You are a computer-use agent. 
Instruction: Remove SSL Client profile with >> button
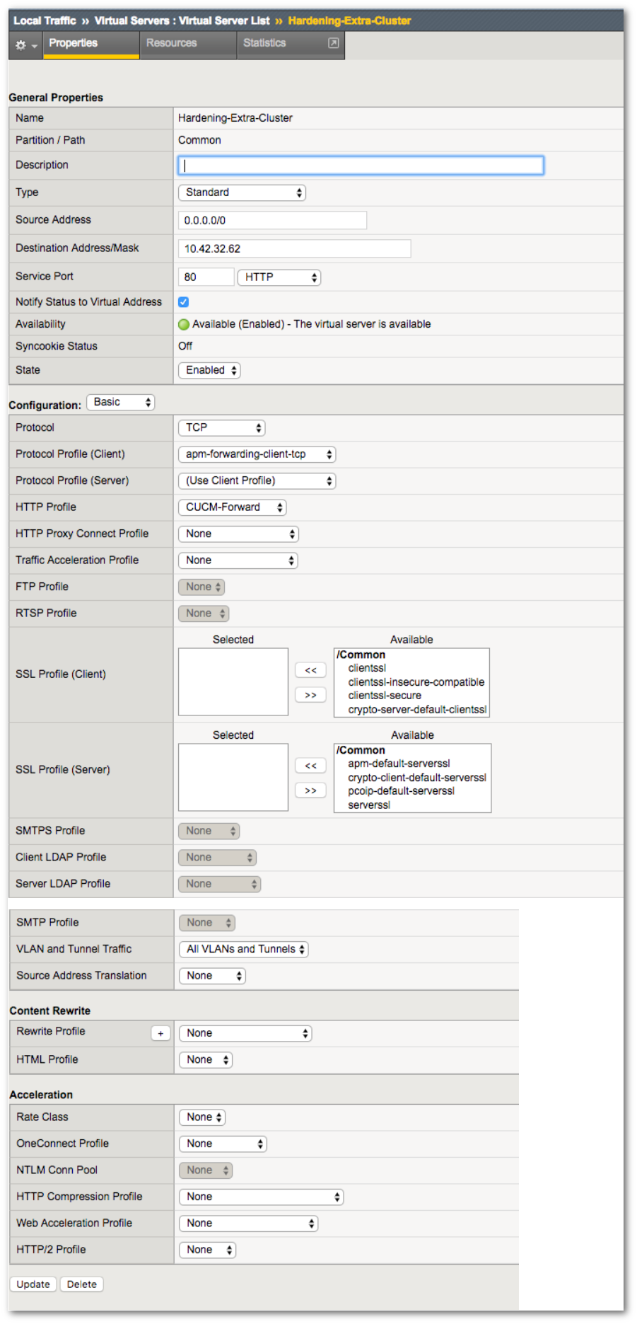(x=310, y=695)
